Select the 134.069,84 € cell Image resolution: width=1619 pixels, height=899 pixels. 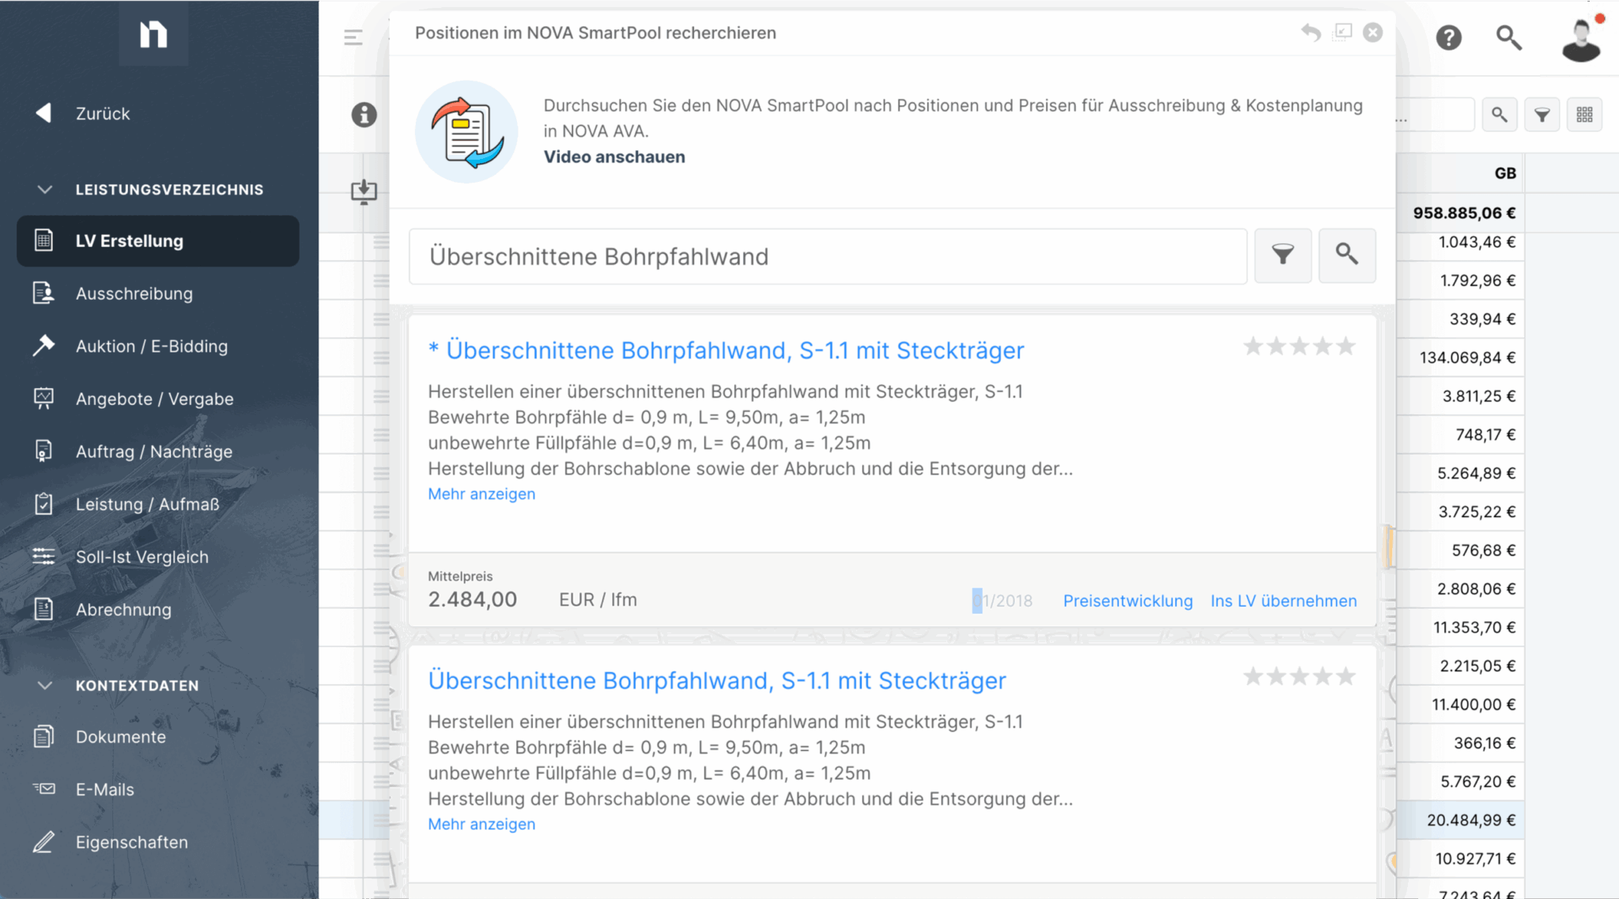tap(1461, 358)
